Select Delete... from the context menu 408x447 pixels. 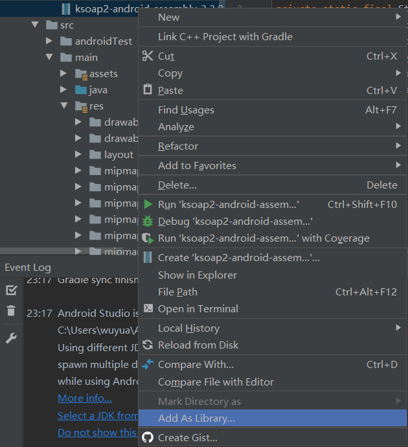pyautogui.click(x=273, y=185)
